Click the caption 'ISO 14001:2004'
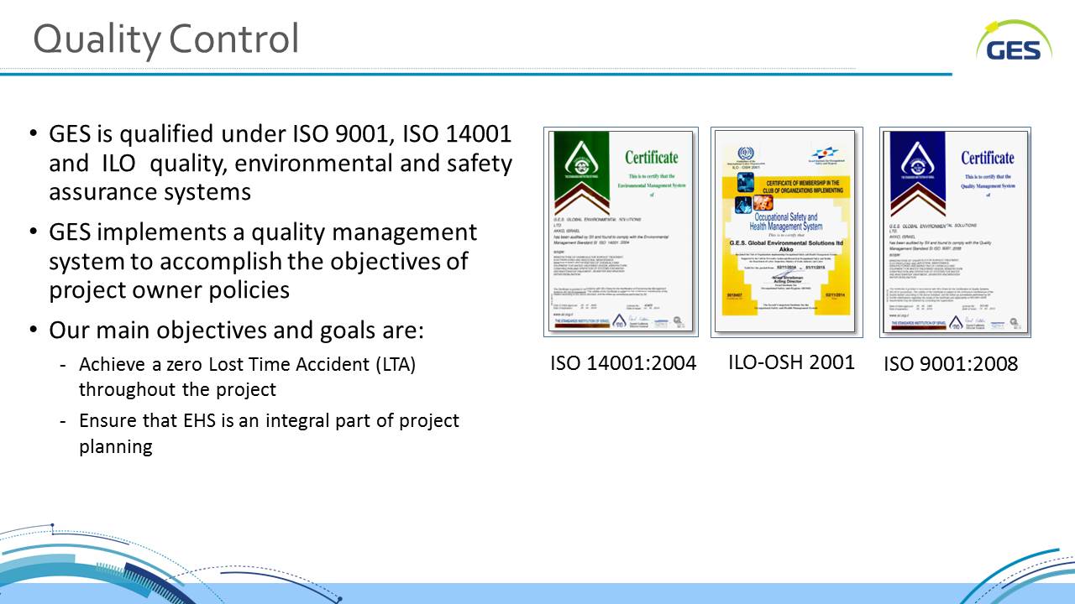The height and width of the screenshot is (604, 1075). 623,363
